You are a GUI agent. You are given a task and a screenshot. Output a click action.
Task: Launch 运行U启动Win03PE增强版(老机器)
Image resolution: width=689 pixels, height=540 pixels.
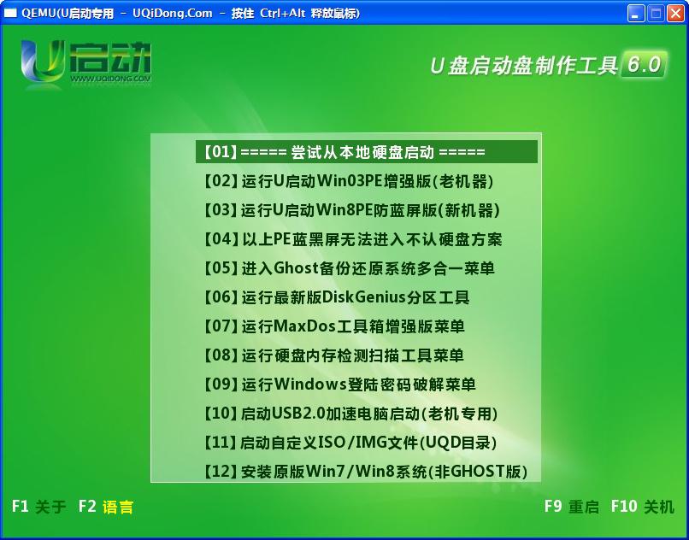(344, 181)
